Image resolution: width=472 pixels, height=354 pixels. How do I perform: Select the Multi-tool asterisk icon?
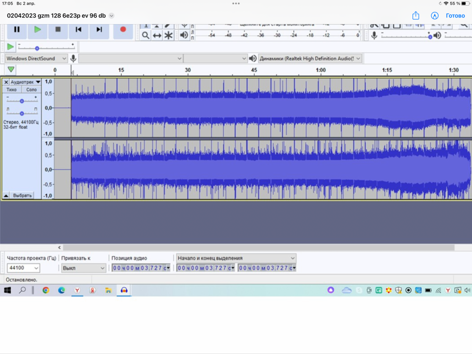[169, 35]
